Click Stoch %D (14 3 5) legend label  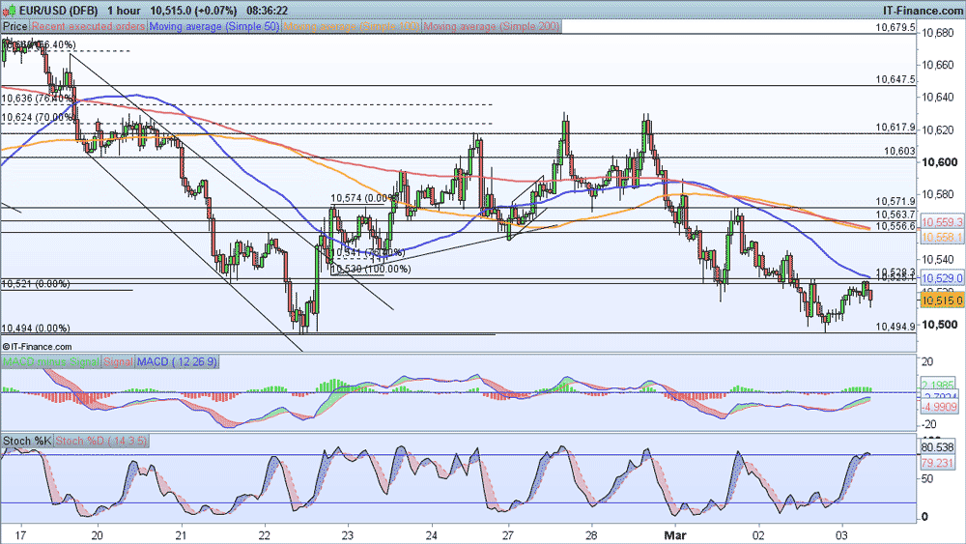[x=101, y=441]
